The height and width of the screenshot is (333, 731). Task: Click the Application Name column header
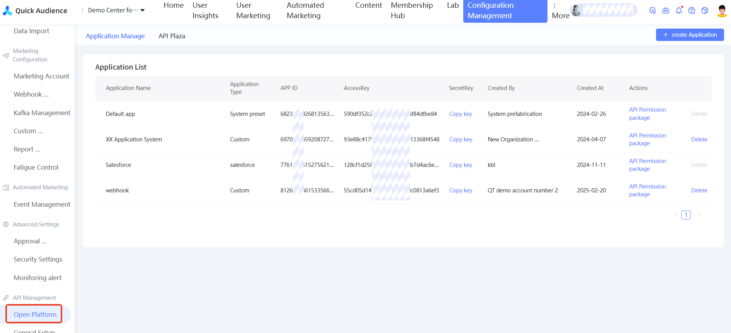128,88
